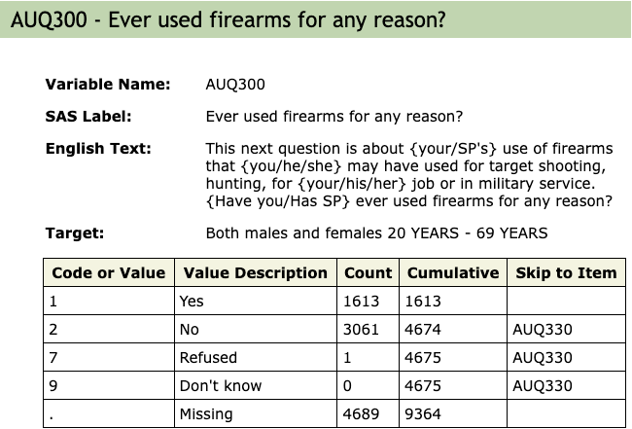Click the Count column header
The width and height of the screenshot is (632, 429).
coord(368,273)
